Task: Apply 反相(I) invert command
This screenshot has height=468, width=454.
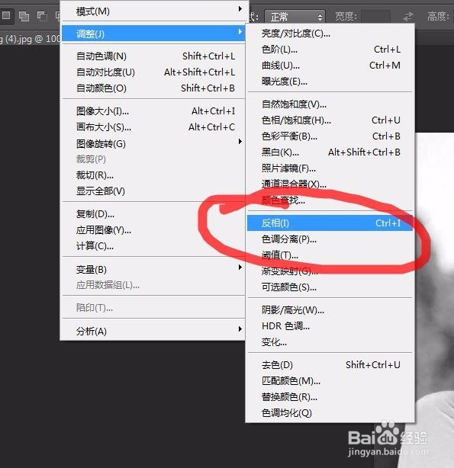Action: coord(330,223)
